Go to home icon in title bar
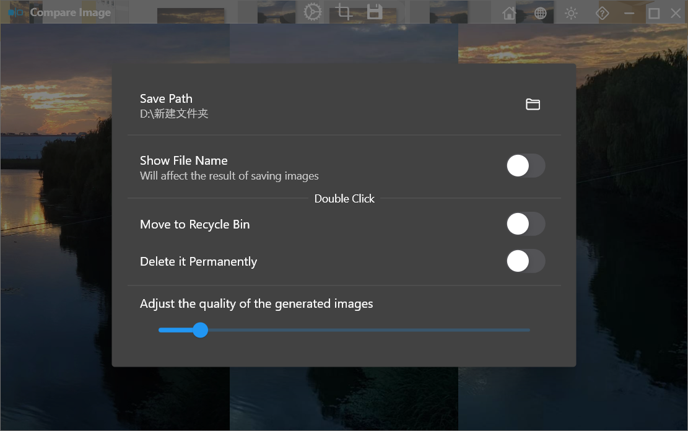This screenshot has width=688, height=431. 509,13
